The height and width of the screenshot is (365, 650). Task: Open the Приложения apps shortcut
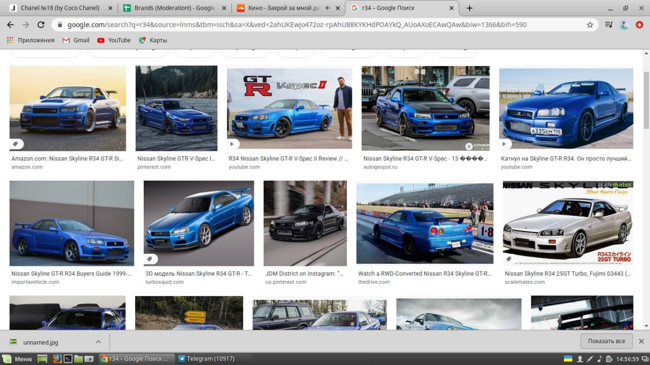(x=30, y=40)
